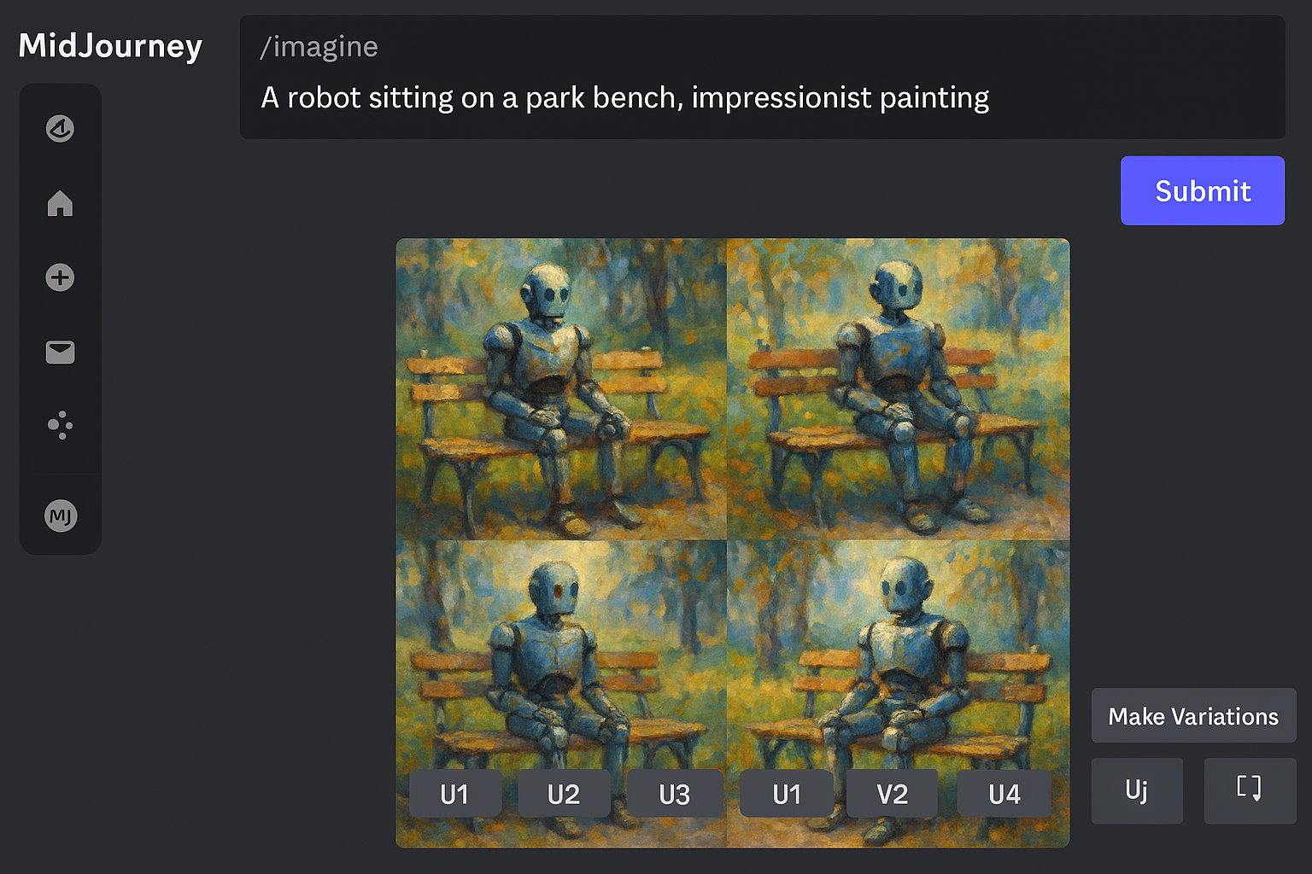Click the Make Variations button
Viewport: 1312px width, 874px height.
pos(1193,715)
